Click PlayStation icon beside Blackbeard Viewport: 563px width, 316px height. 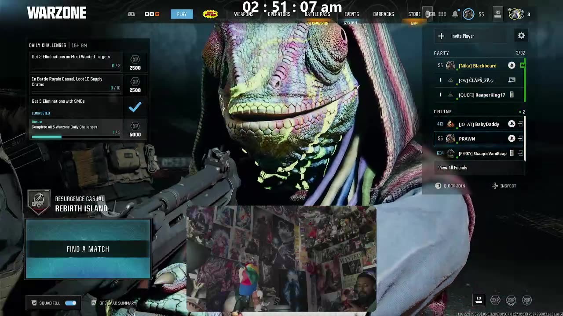pos(512,65)
